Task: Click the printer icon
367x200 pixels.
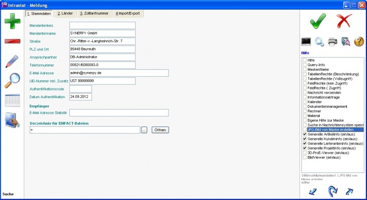Action: click(x=333, y=42)
